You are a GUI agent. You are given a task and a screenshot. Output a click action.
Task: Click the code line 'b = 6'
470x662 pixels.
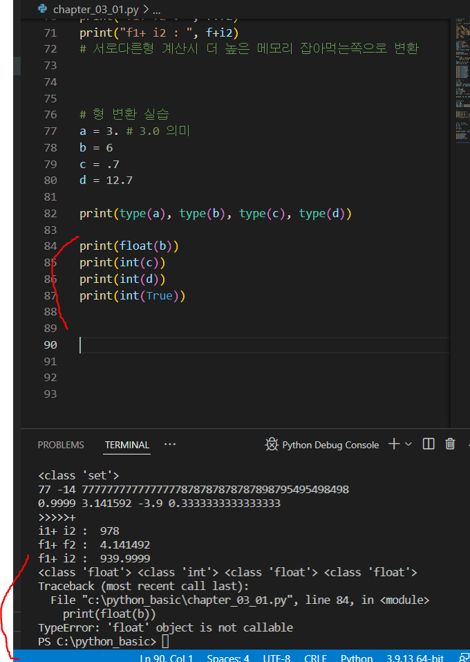pos(96,148)
